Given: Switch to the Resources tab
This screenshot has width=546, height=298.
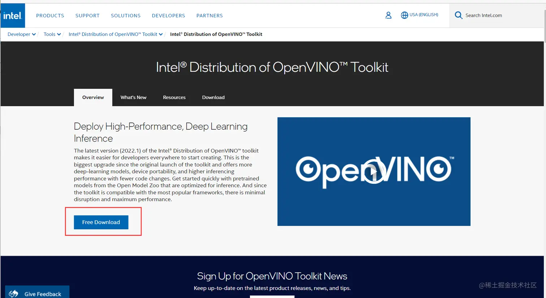Looking at the screenshot, I should pos(174,98).
